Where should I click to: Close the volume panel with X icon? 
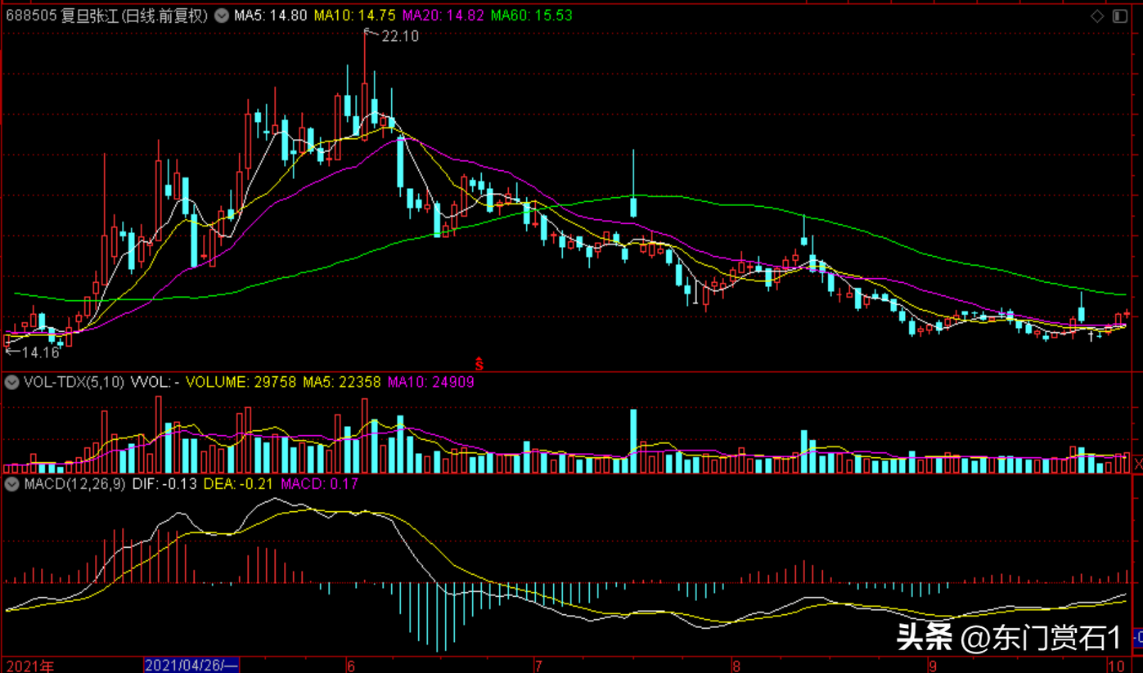coord(1136,464)
